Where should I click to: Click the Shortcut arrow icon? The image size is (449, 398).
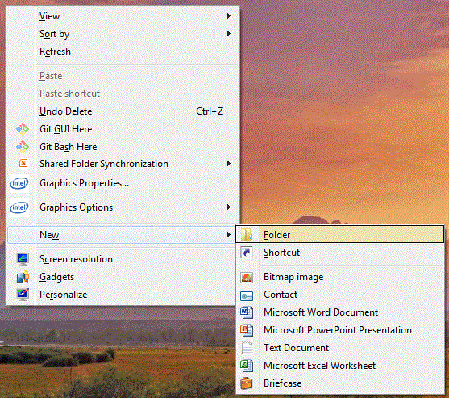click(246, 253)
